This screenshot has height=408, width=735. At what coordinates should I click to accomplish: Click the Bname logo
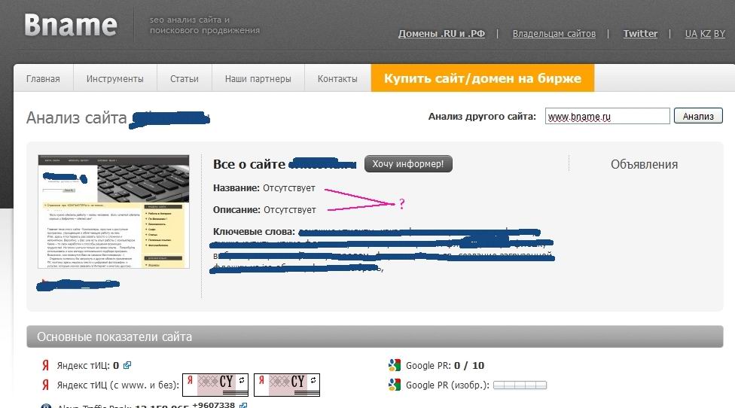coord(70,25)
